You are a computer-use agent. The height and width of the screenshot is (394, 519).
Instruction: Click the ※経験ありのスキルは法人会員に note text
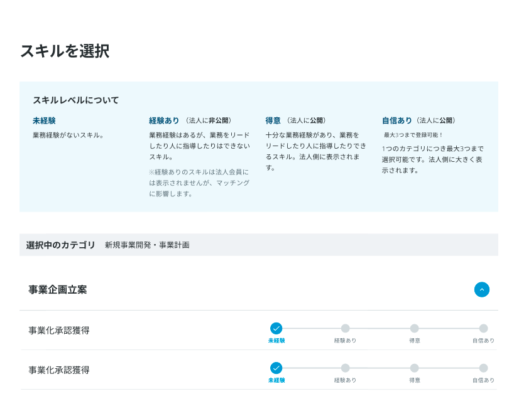199,183
